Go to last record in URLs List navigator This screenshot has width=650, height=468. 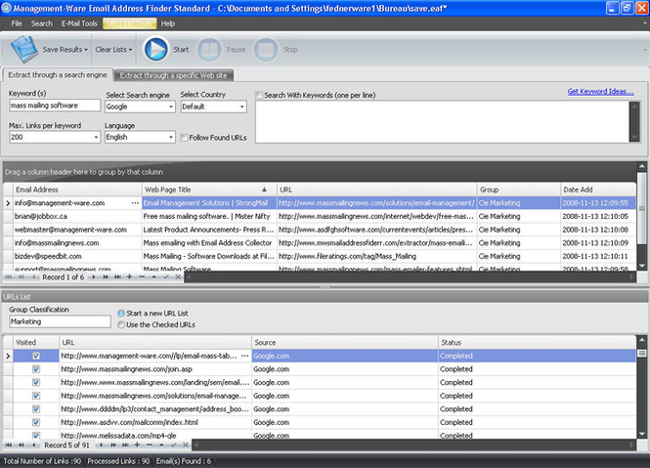pos(126,446)
